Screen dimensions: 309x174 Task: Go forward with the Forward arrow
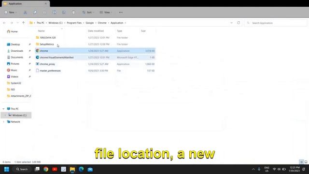tap(12, 23)
